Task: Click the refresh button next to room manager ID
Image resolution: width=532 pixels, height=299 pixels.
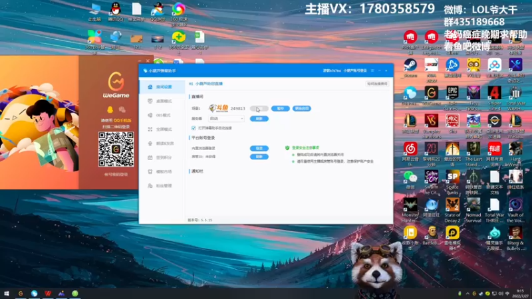Action: point(259,157)
